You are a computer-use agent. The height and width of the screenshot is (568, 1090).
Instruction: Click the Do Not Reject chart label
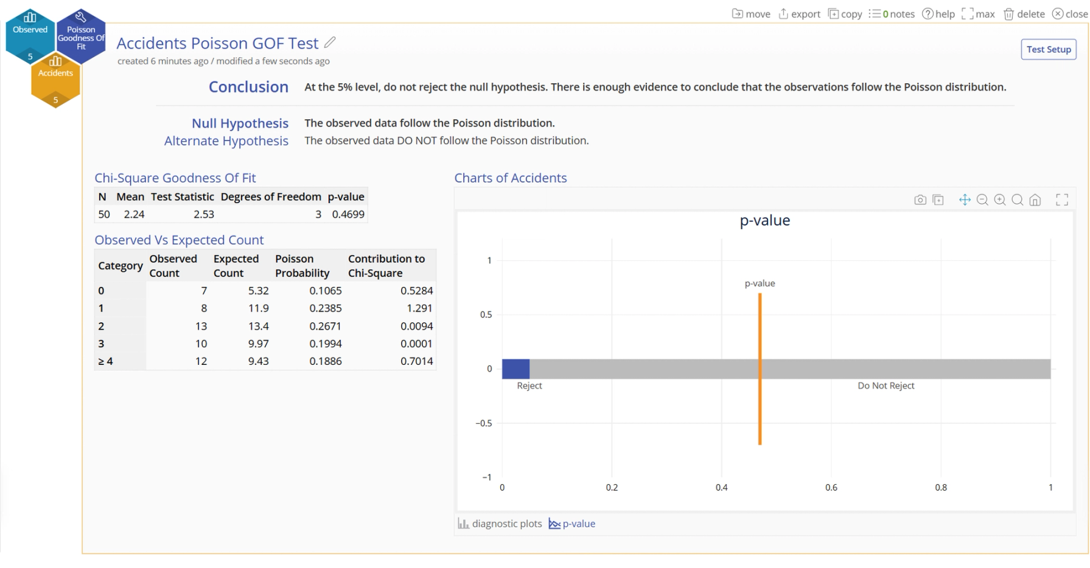tap(886, 386)
